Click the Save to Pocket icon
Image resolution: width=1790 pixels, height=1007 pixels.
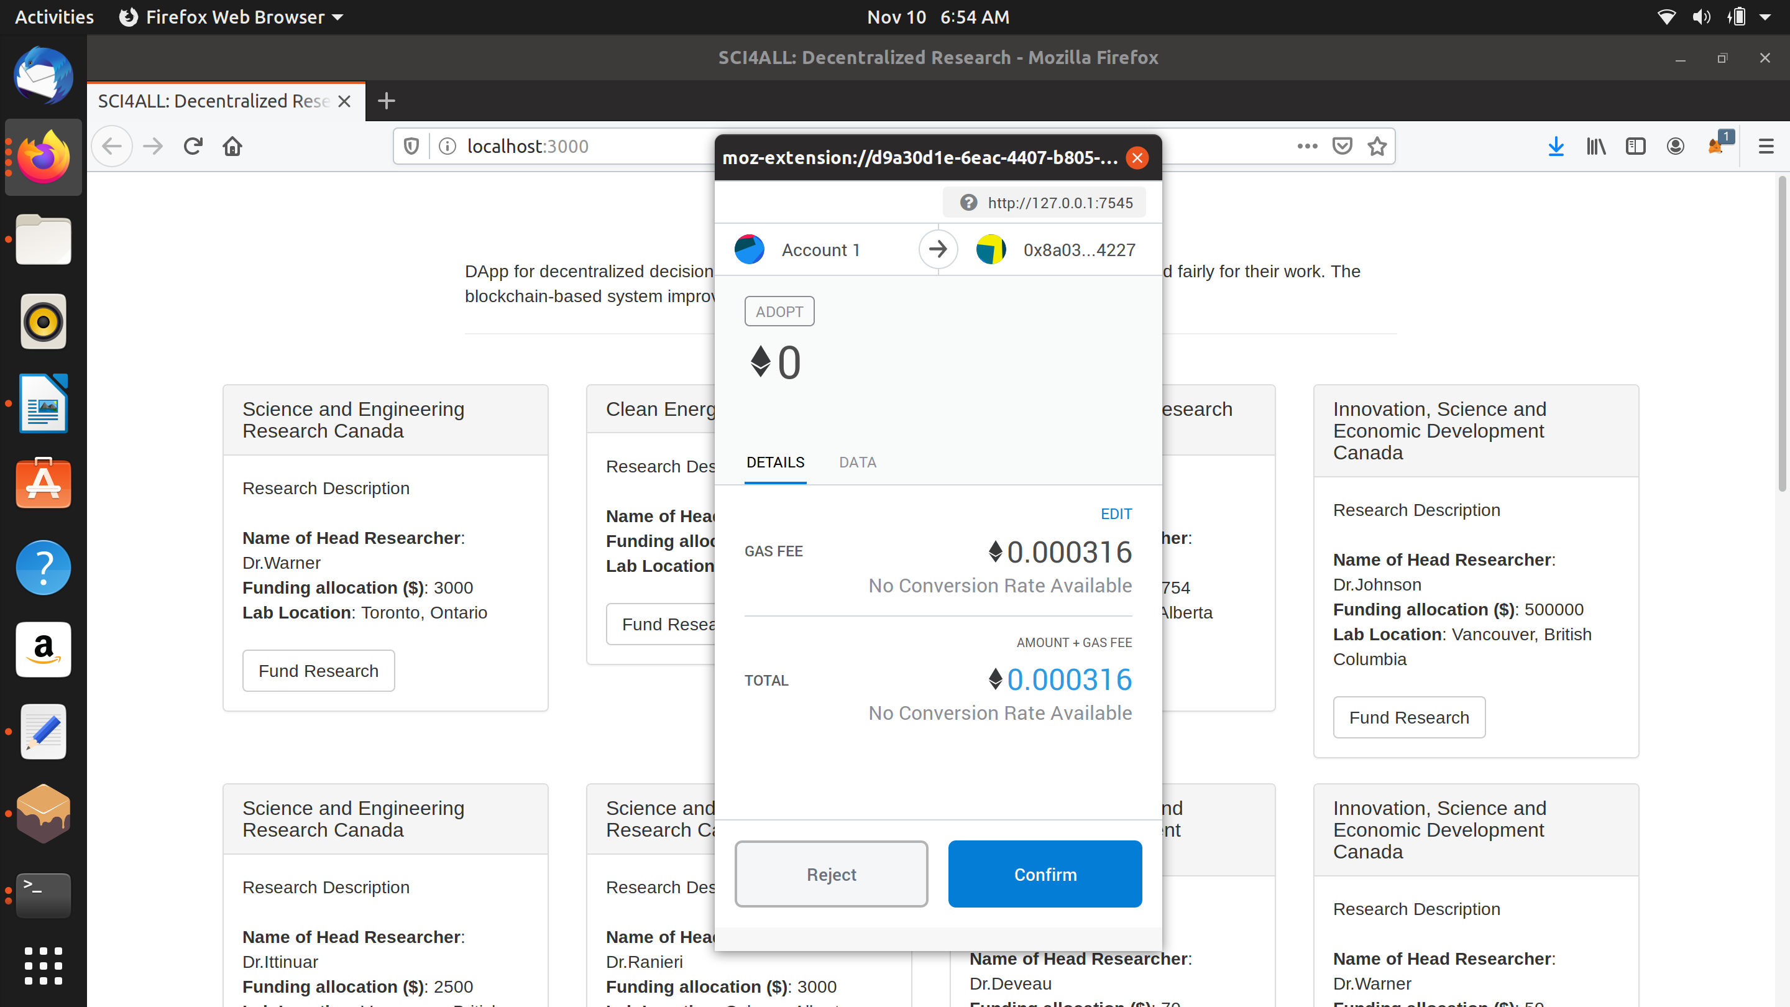point(1342,146)
